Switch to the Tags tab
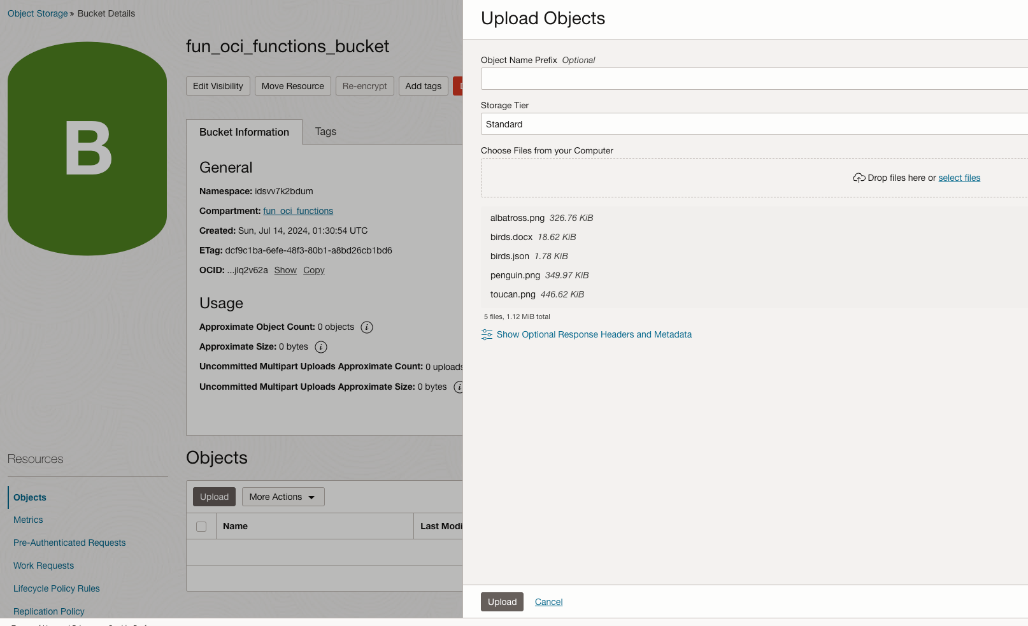 click(x=325, y=132)
